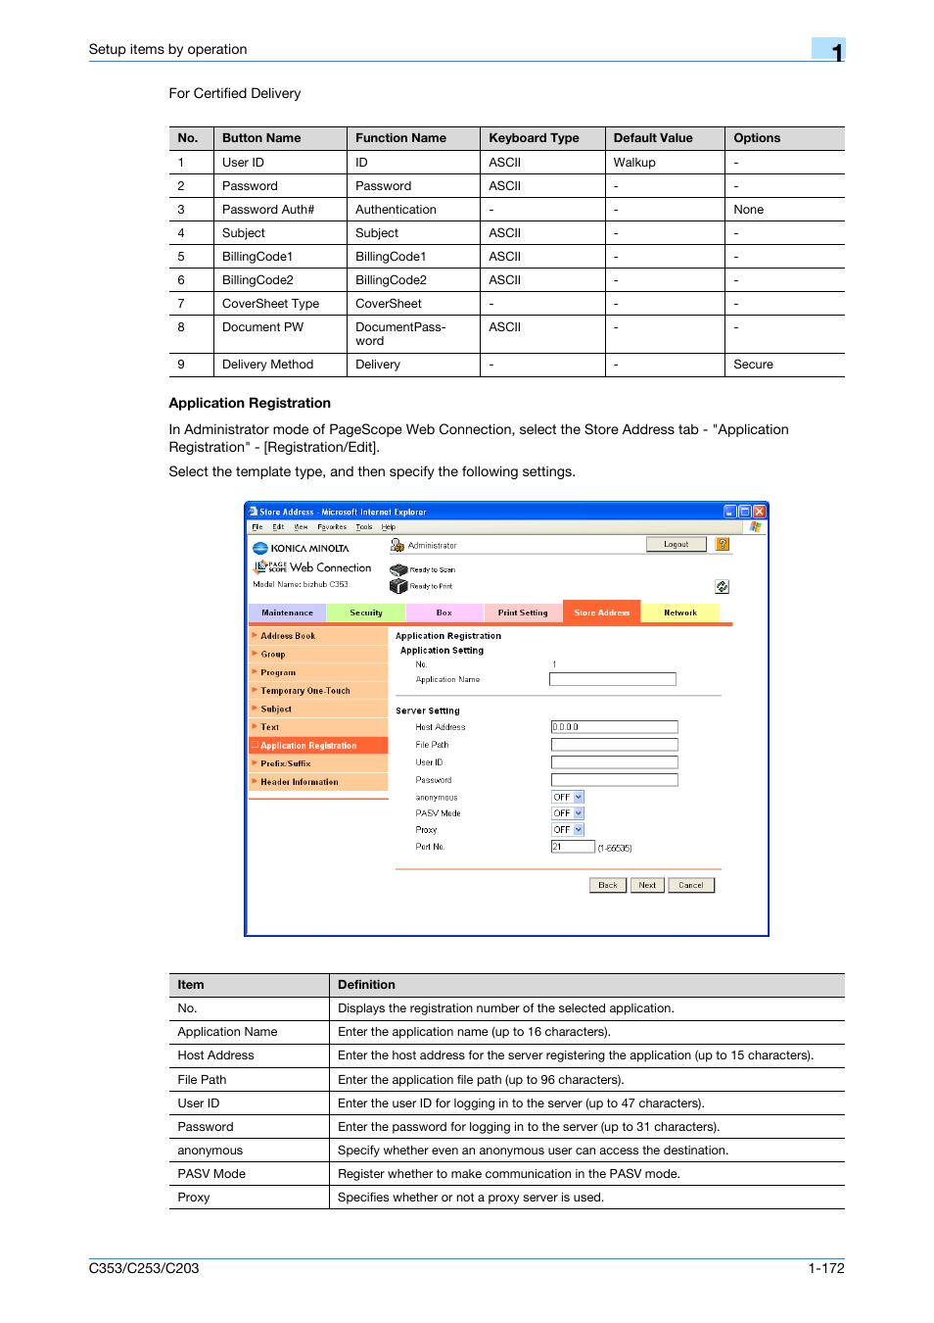Image resolution: width=934 pixels, height=1323 pixels.
Task: Click the Windows flag icon in IE
Action: point(755,526)
